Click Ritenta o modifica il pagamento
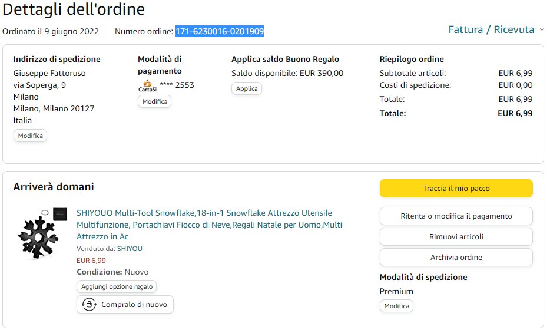Screen dimensions: 550x333 pyautogui.click(x=456, y=216)
